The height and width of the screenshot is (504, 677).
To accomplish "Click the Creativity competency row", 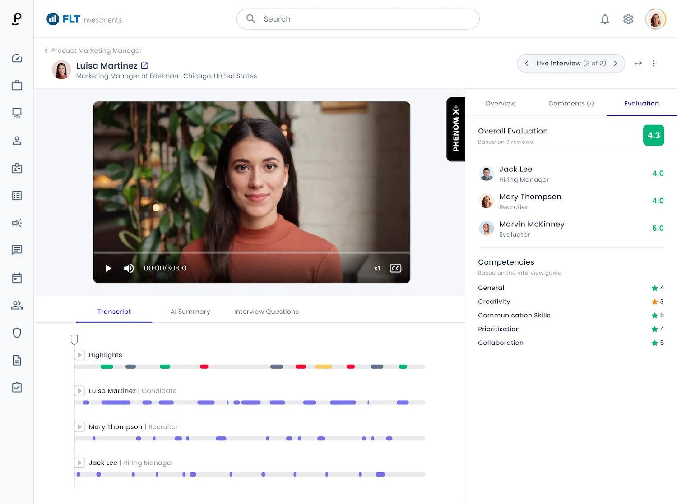I will tap(571, 302).
